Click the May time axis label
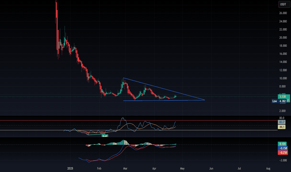 pos(182,169)
